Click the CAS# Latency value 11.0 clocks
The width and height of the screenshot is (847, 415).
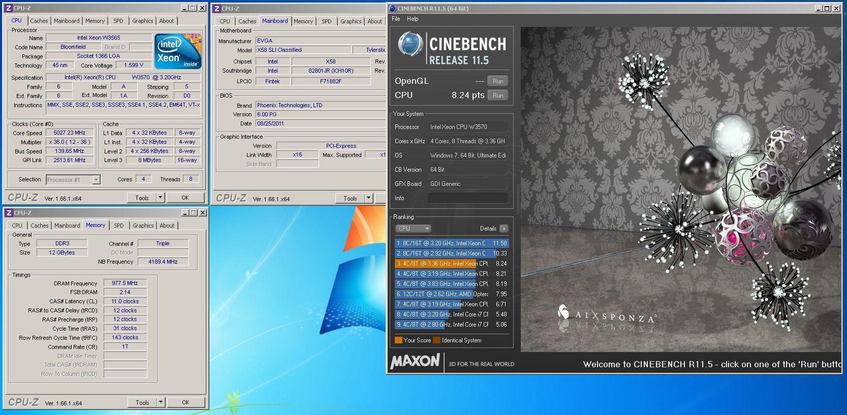point(125,301)
